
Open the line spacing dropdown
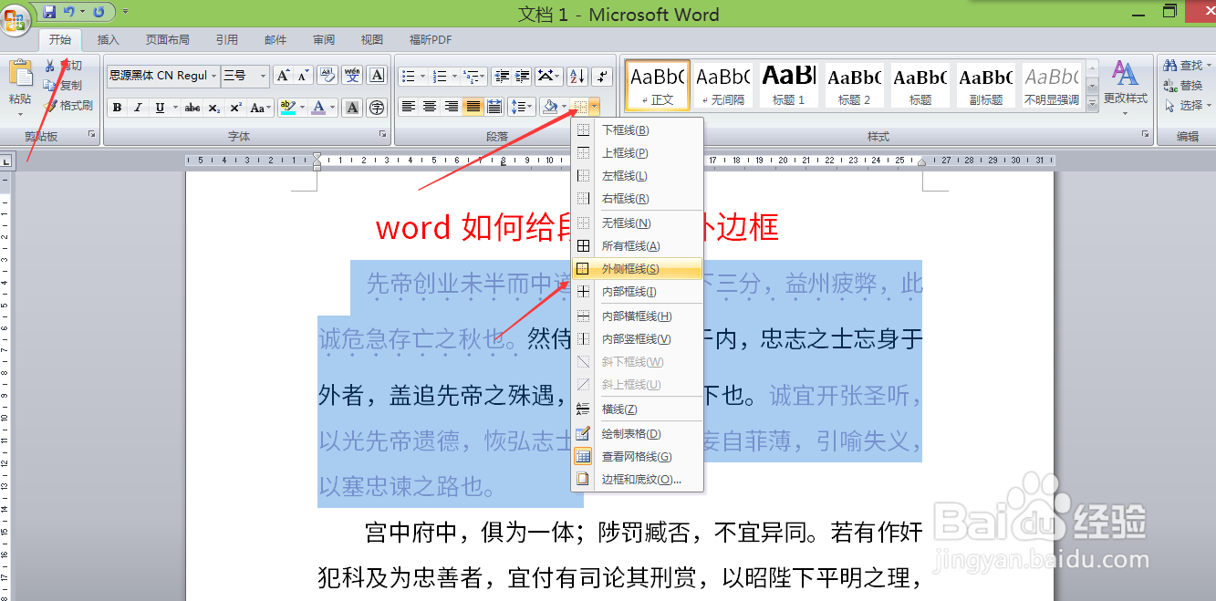[x=523, y=107]
